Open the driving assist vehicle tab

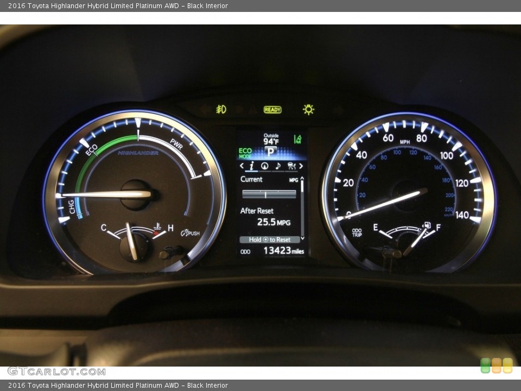pyautogui.click(x=291, y=166)
